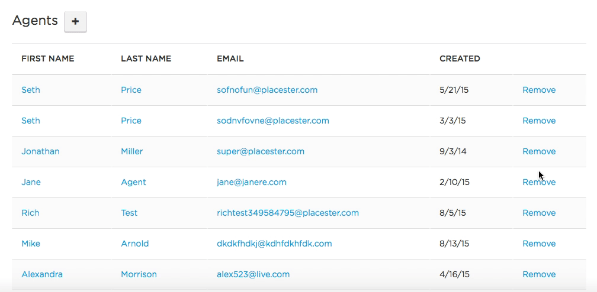Open last name Agent in Jane's row
The width and height of the screenshot is (597, 292).
tap(133, 183)
